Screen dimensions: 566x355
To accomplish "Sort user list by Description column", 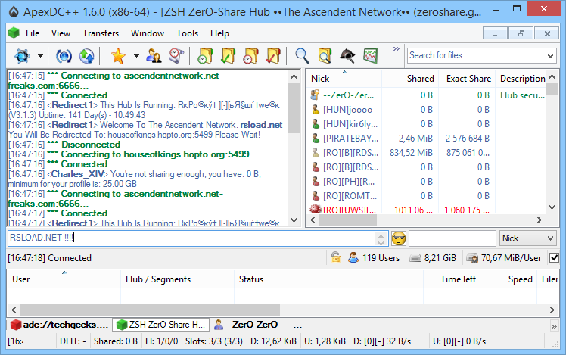I will pos(522,79).
